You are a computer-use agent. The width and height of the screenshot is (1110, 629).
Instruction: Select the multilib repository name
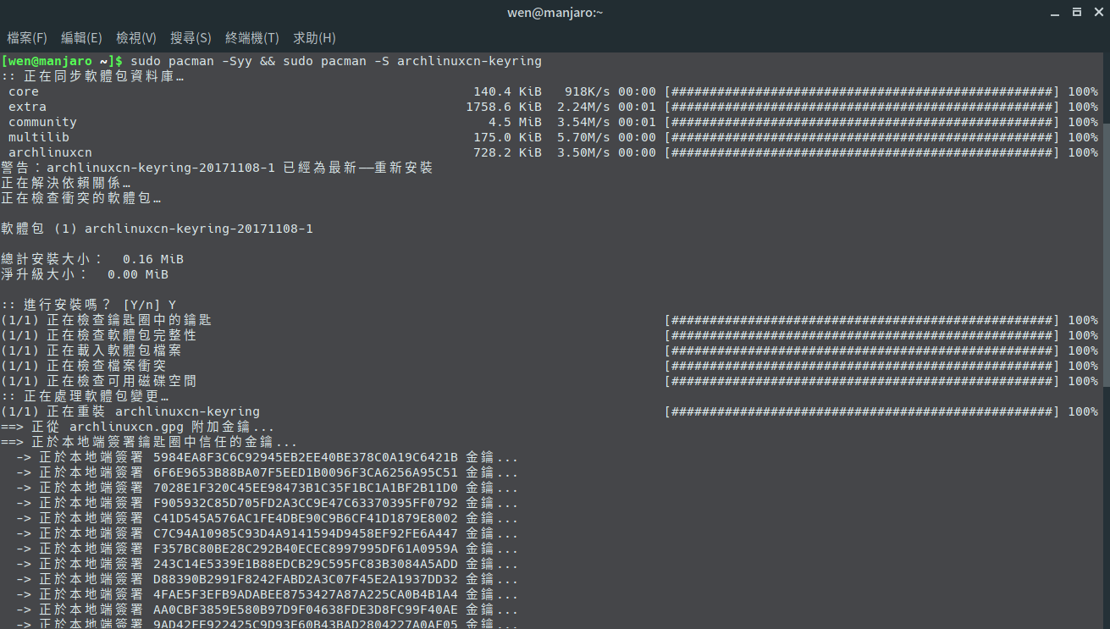pos(39,137)
